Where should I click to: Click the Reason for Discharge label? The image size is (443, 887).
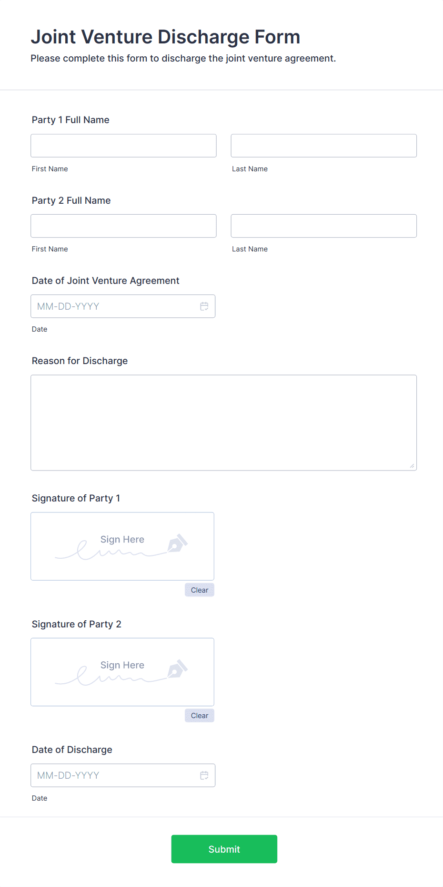click(80, 361)
